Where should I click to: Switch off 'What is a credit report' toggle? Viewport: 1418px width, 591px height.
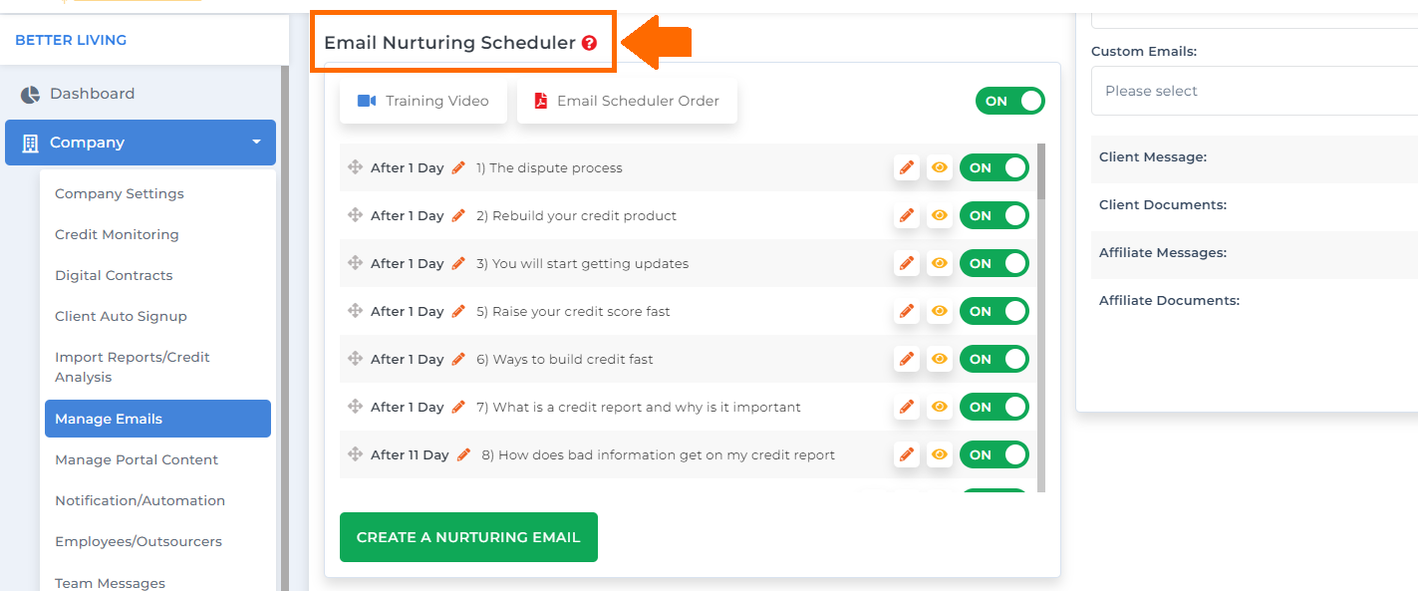pos(994,407)
